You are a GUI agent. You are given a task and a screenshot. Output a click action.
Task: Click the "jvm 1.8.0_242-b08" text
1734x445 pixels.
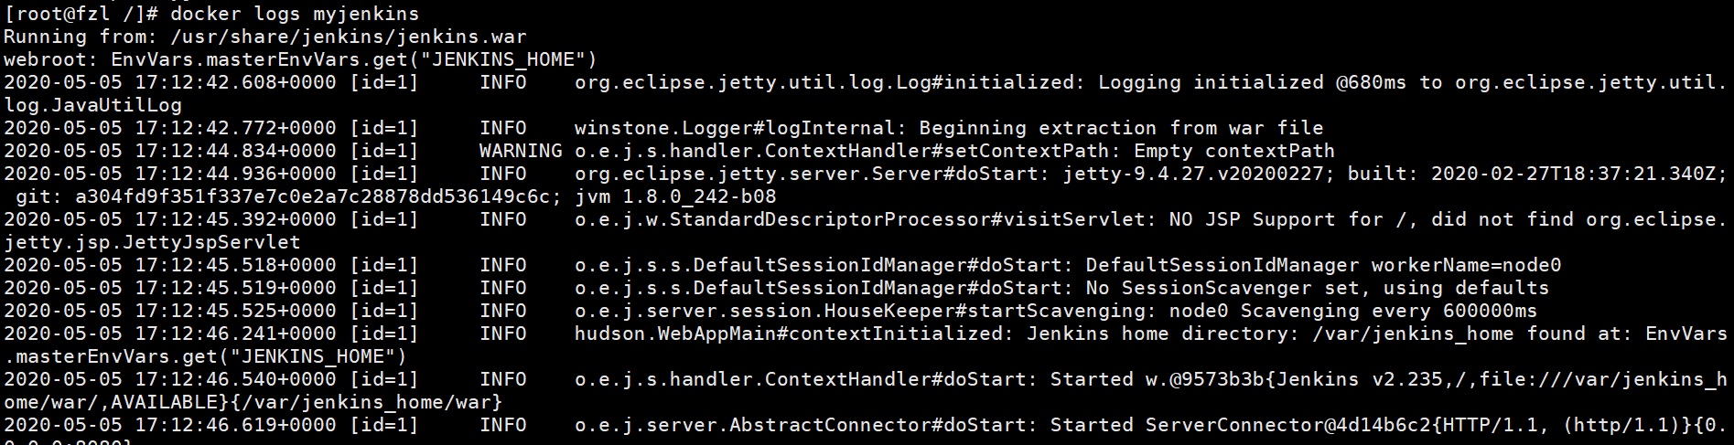tap(675, 196)
